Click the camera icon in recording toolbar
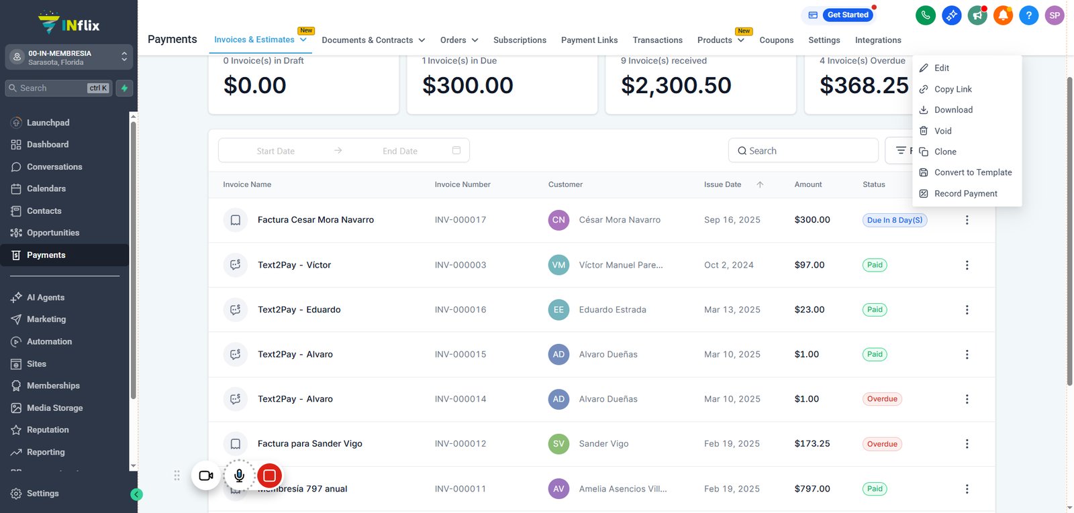Screen dimensions: 1074x513 point(206,475)
